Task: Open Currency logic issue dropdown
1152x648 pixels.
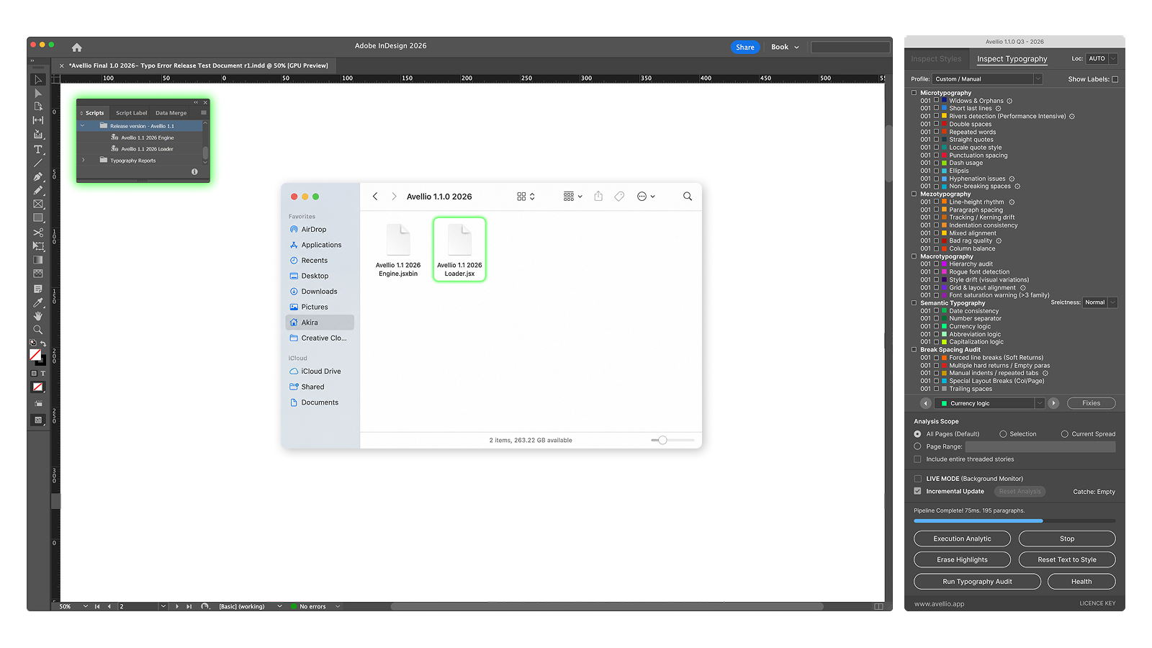Action: pyautogui.click(x=989, y=403)
